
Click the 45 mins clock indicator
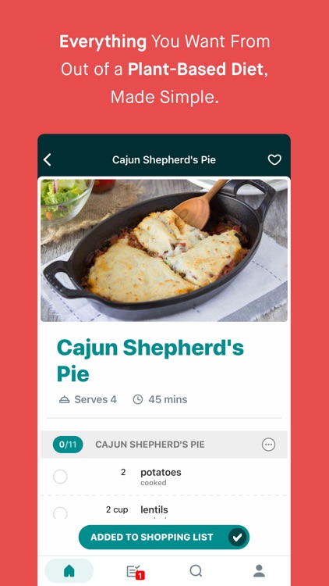click(x=160, y=399)
